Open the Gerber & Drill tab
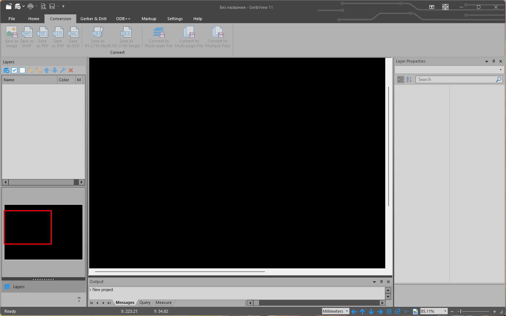The height and width of the screenshot is (316, 506). tap(94, 19)
